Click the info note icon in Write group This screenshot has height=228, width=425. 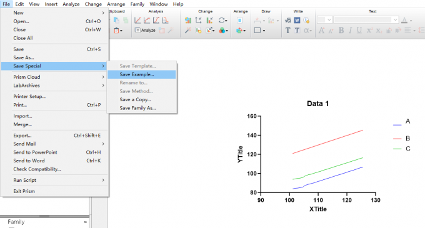[306, 21]
